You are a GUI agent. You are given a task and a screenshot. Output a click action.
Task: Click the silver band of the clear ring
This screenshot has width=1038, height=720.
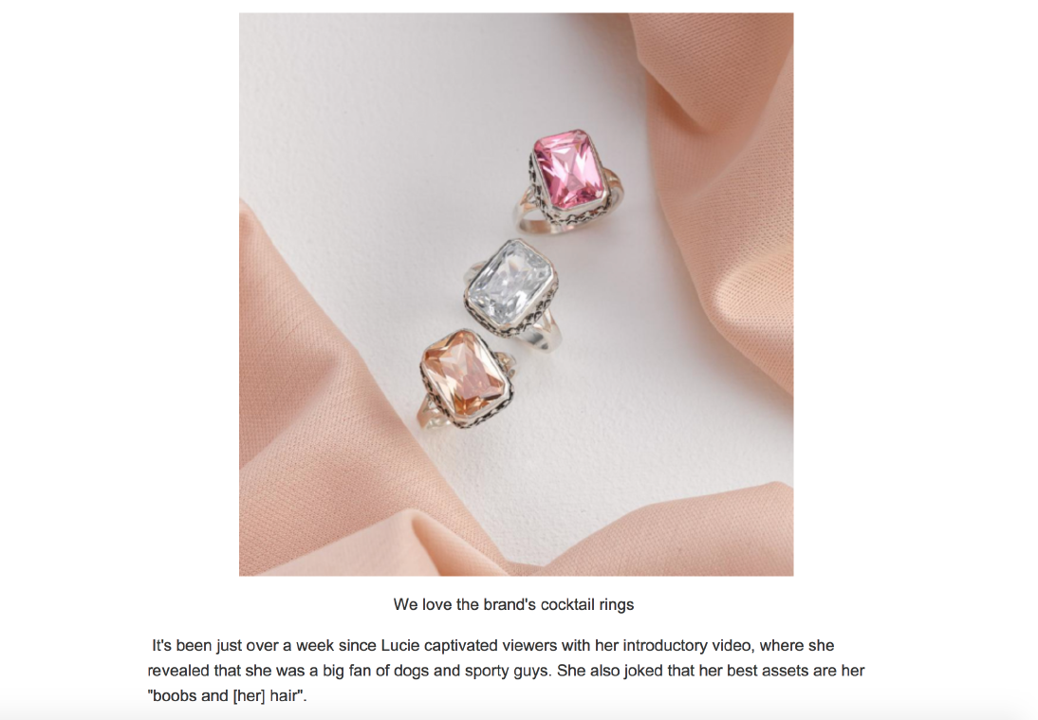(543, 334)
